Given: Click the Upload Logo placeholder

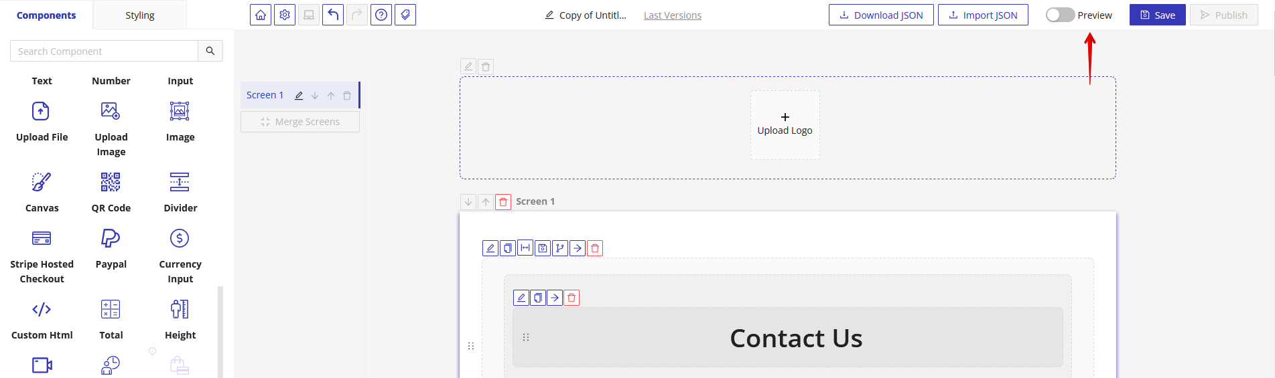Looking at the screenshot, I should pyautogui.click(x=785, y=124).
